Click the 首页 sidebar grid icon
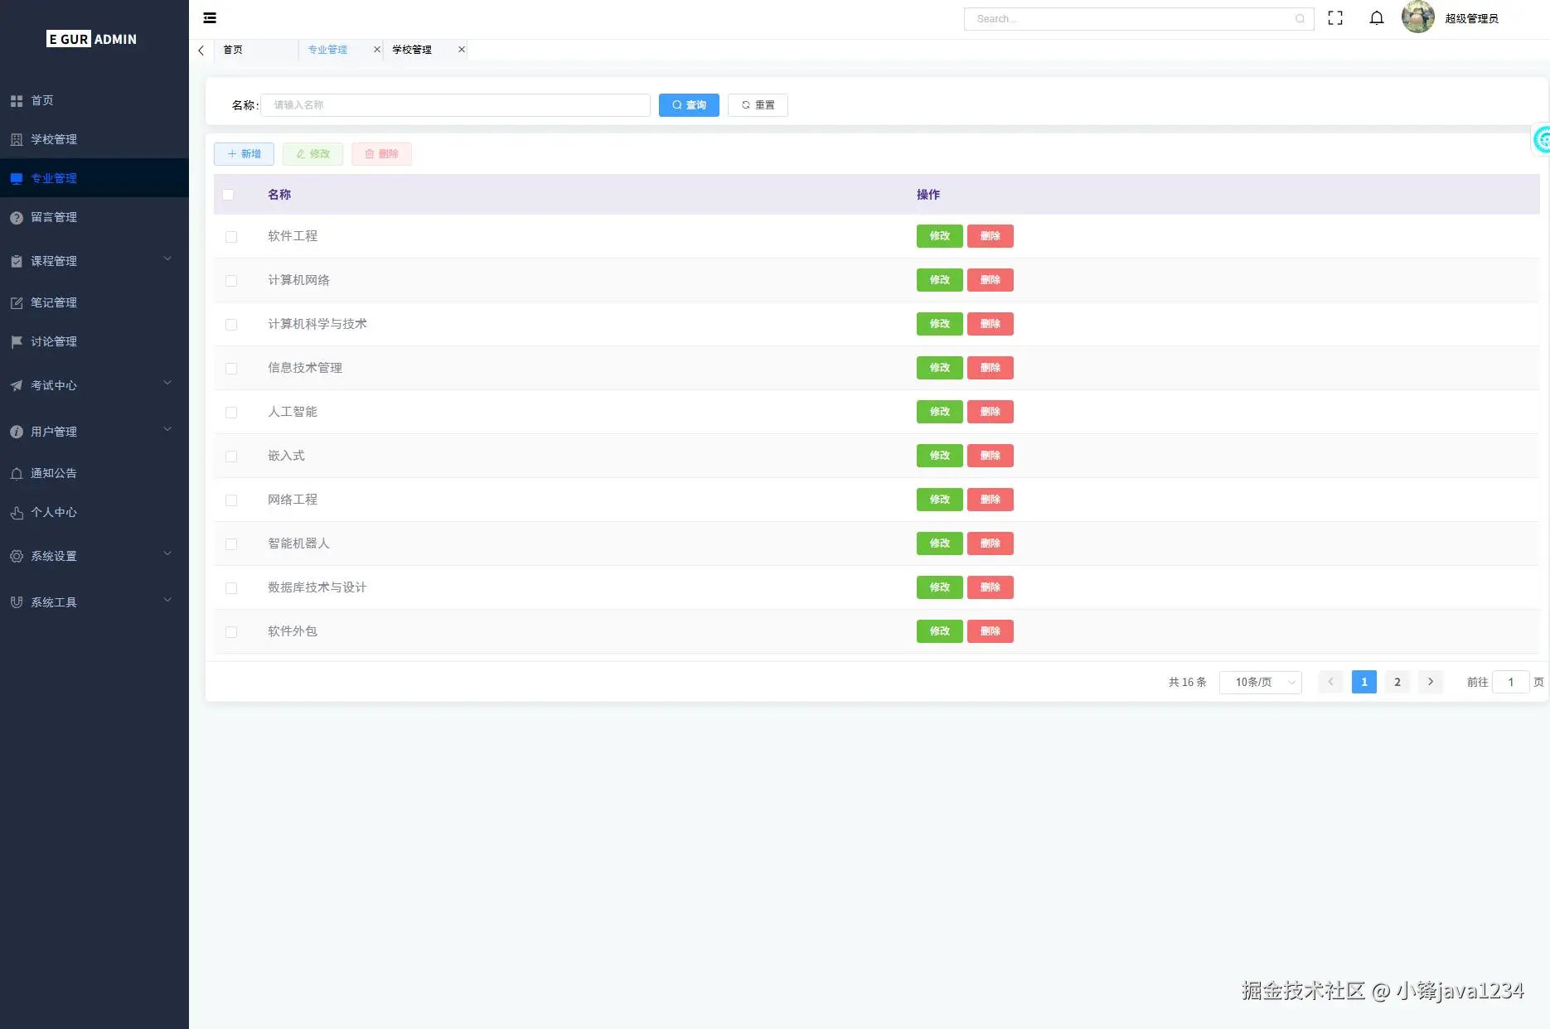 tap(17, 101)
